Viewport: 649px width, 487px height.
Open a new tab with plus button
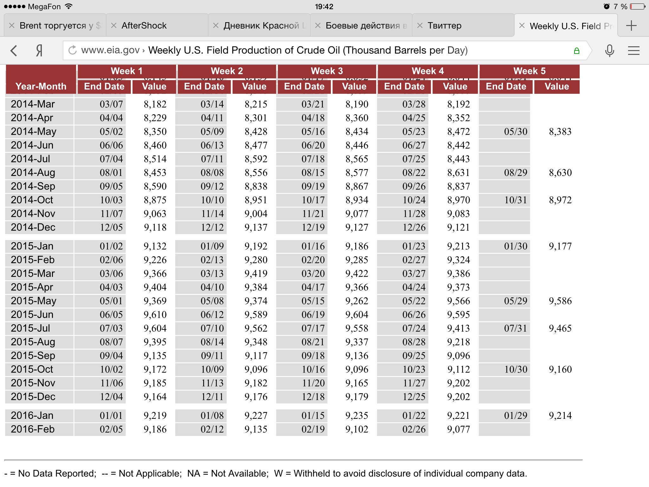[631, 25]
